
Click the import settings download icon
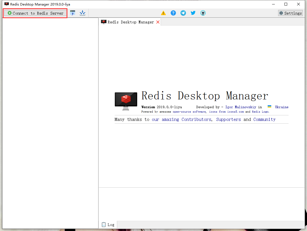click(x=82, y=13)
